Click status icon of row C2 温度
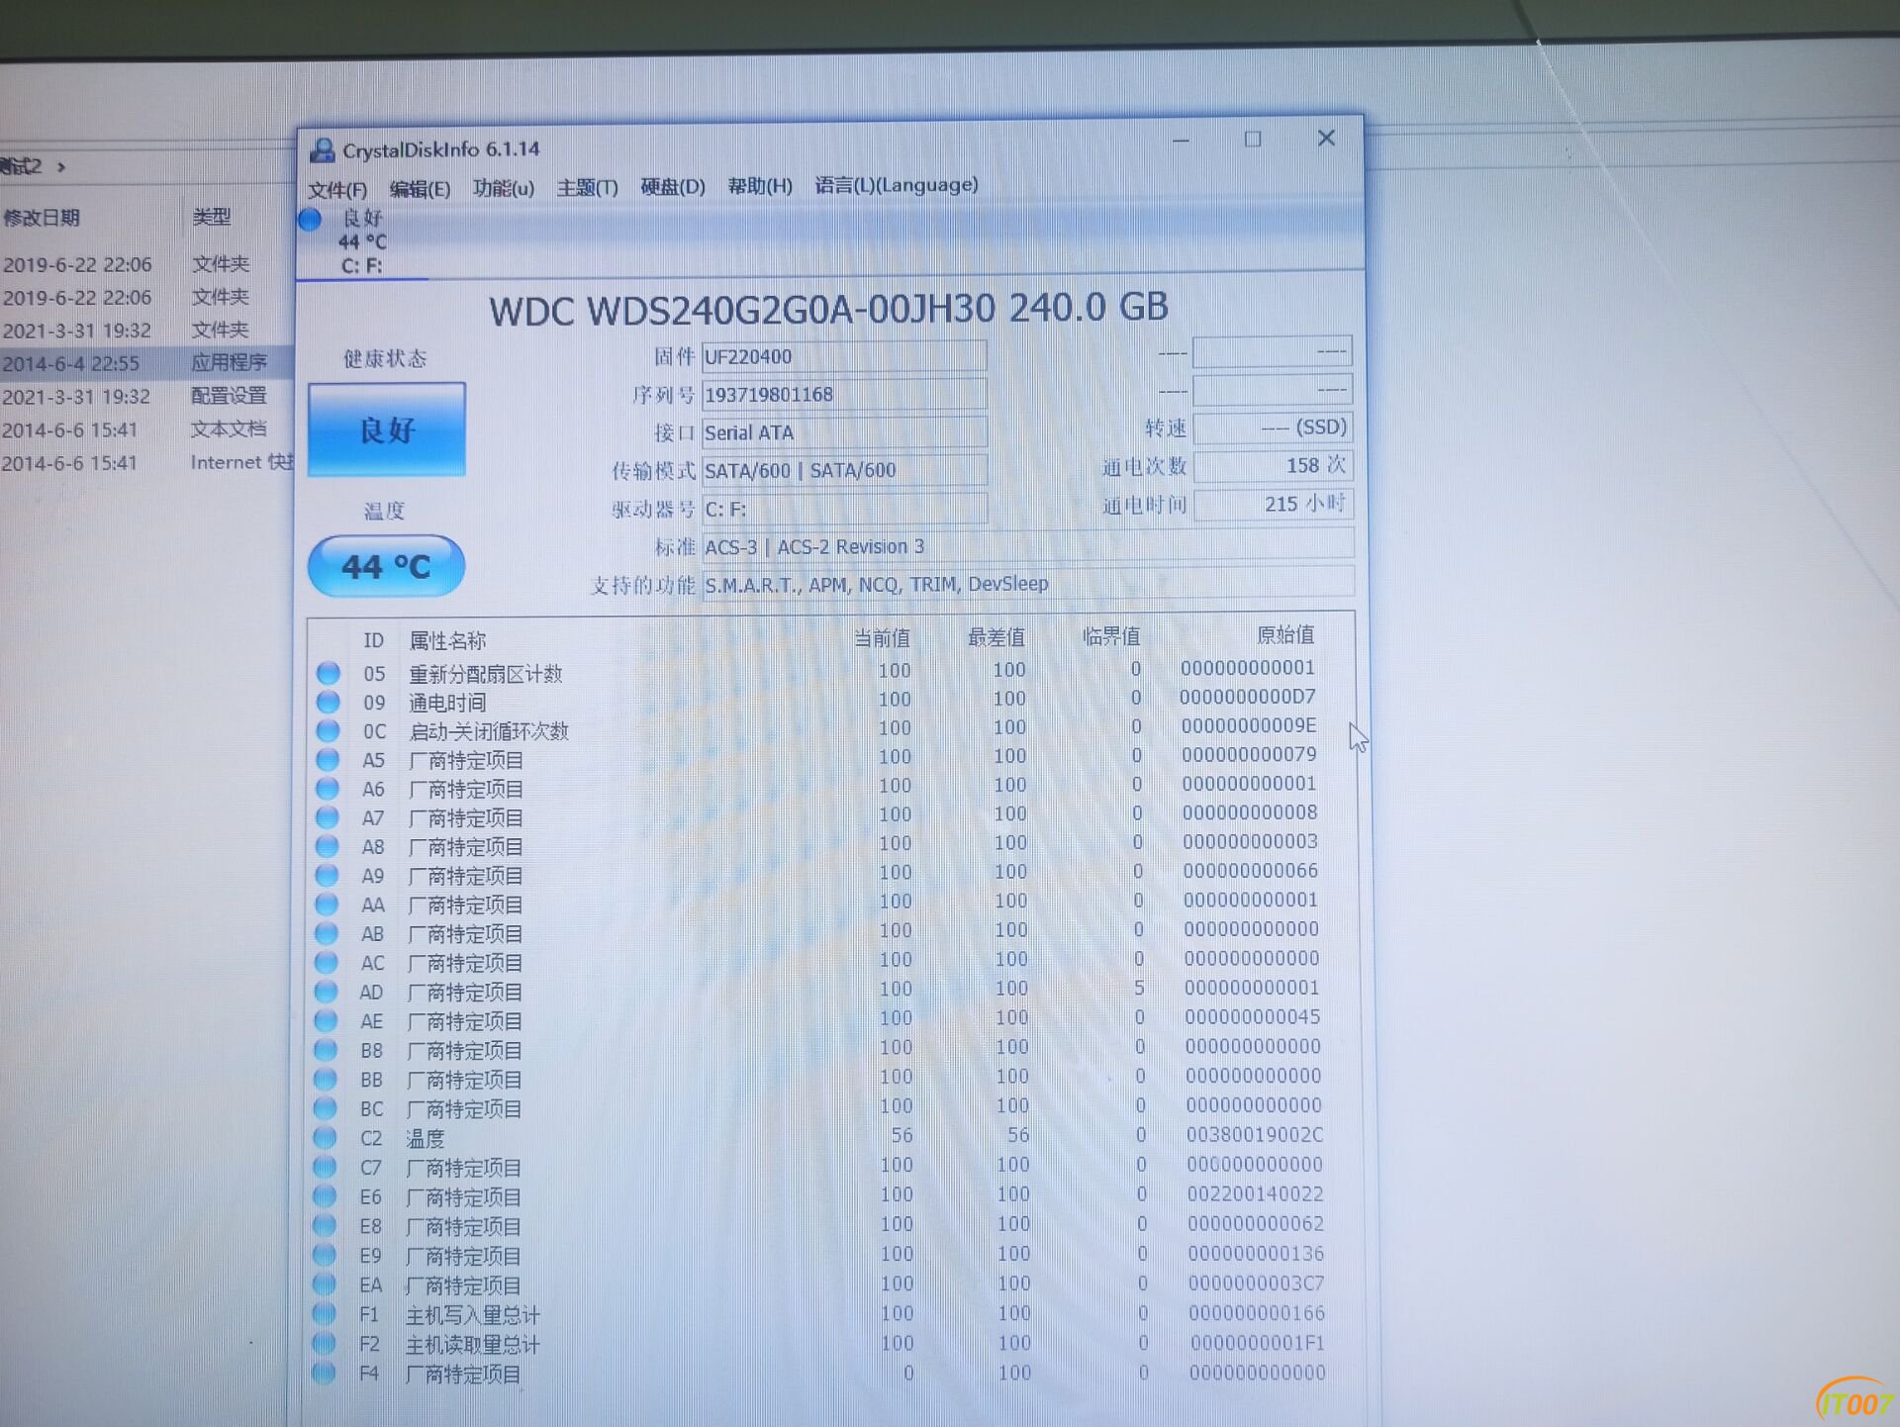The image size is (1900, 1427). pyautogui.click(x=326, y=1137)
